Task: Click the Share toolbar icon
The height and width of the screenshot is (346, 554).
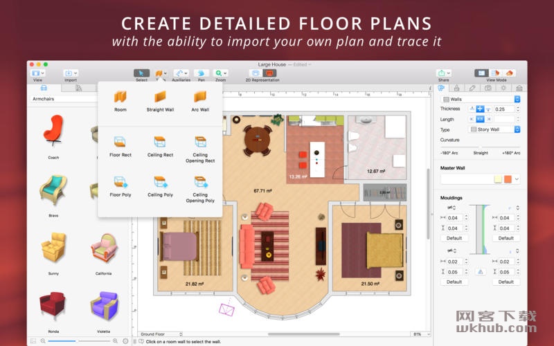Action: click(441, 73)
